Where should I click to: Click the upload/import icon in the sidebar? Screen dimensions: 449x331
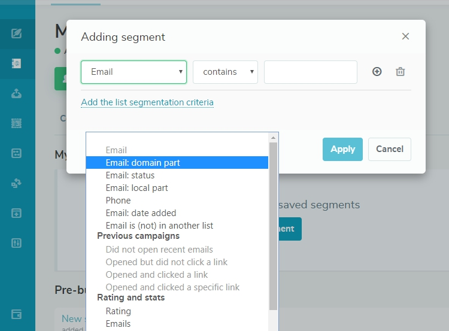tap(17, 93)
